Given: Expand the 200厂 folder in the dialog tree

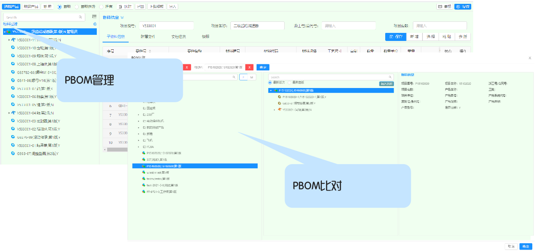Looking at the screenshot, I should coord(139,114).
